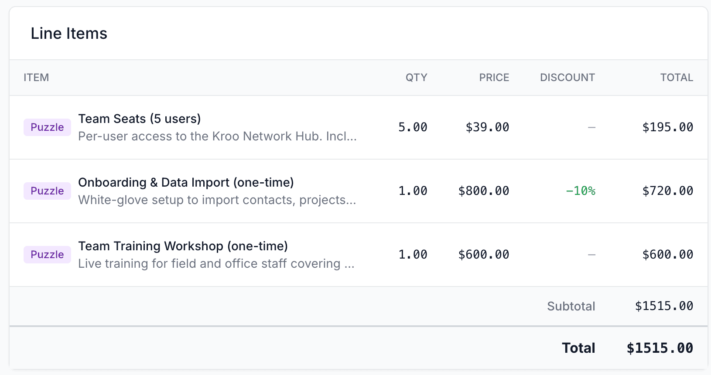This screenshot has width=711, height=375.
Task: Click the Puzzle badge beside Team Training Workshop
Action: coord(47,255)
